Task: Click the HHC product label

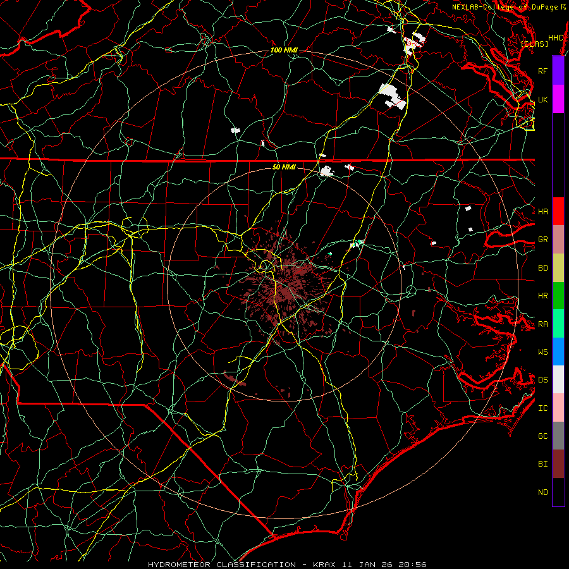Action: coord(555,38)
